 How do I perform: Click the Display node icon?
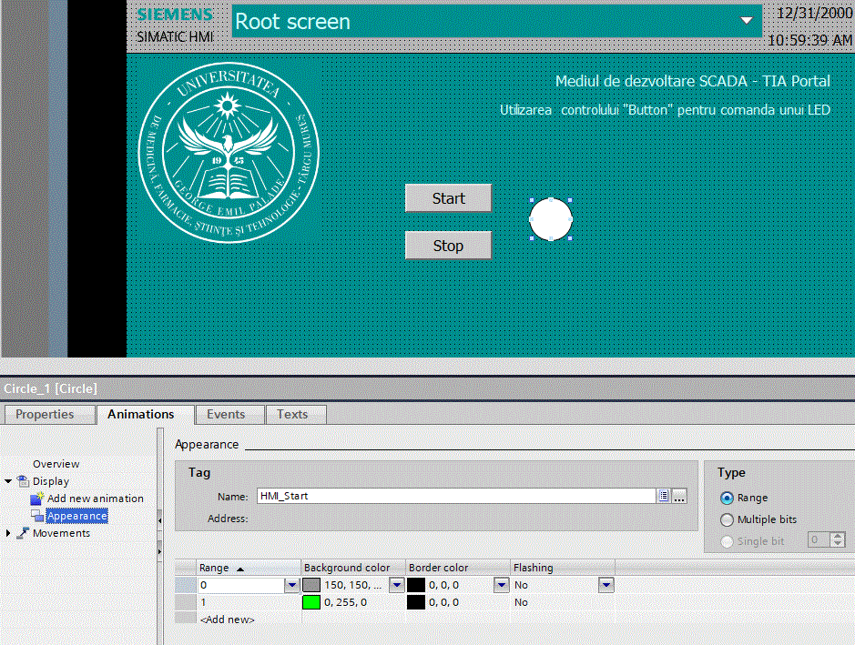point(23,481)
